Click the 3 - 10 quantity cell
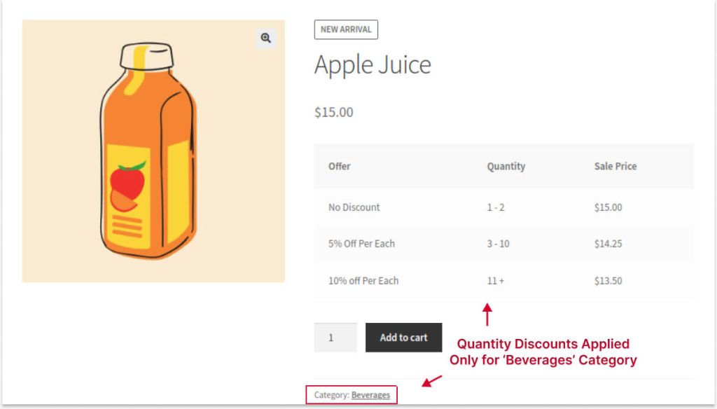This screenshot has width=717, height=409. [498, 244]
